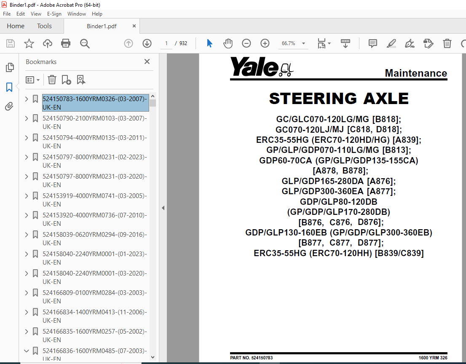Close the Binder1.pdf tab
The height and width of the screenshot is (364, 466).
click(134, 26)
